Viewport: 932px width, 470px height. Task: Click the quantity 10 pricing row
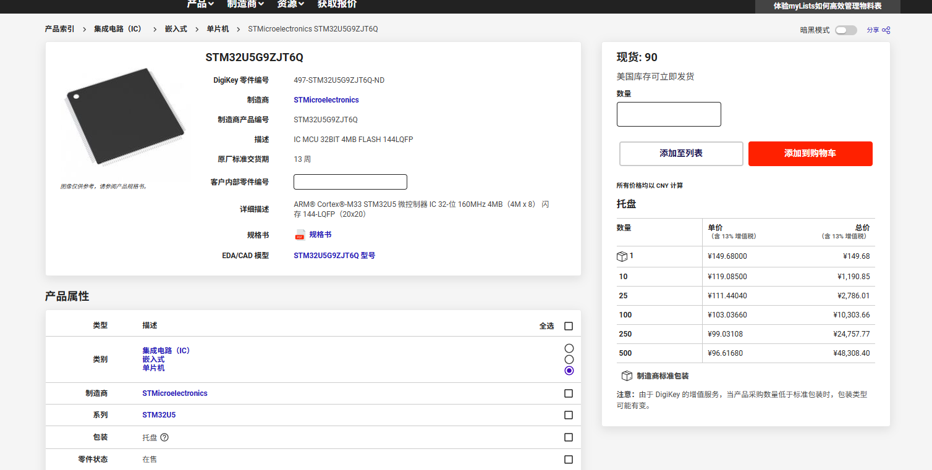point(746,277)
